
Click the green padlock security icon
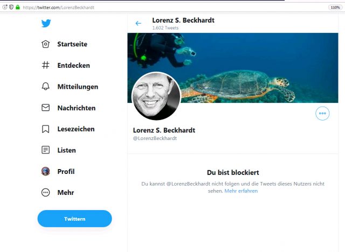(x=18, y=7)
